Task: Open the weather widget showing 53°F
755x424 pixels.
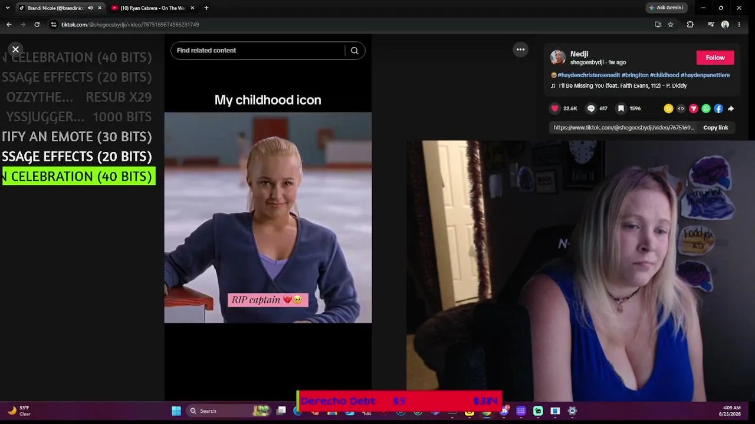Action: [19, 411]
